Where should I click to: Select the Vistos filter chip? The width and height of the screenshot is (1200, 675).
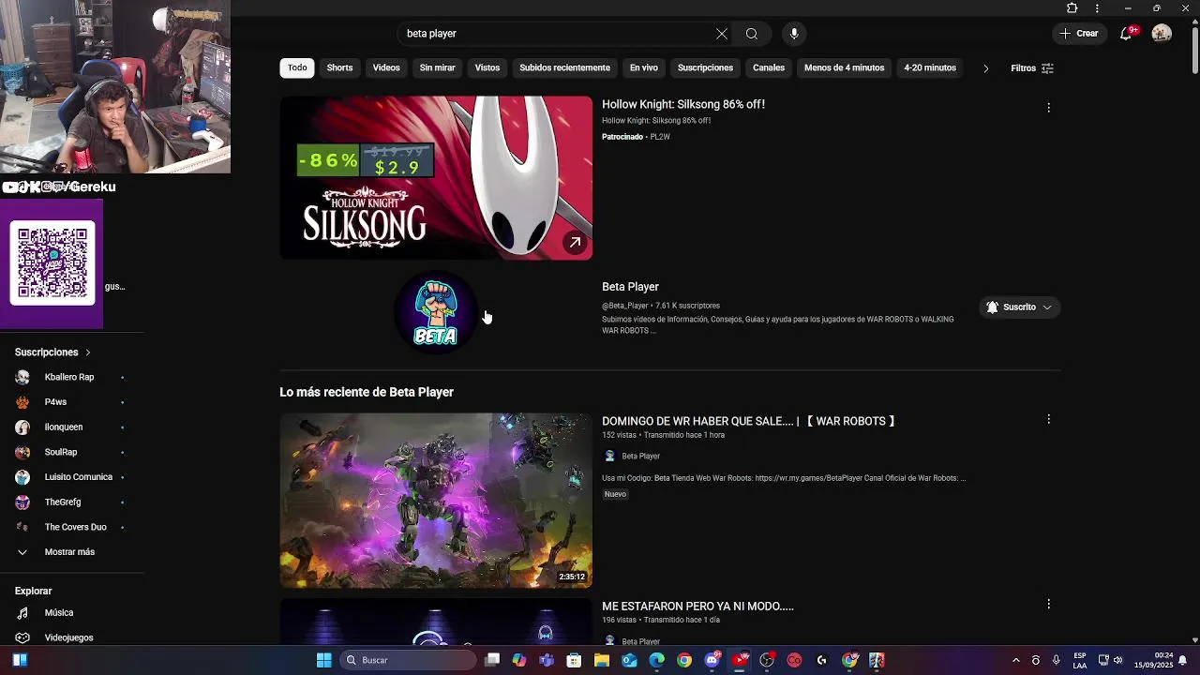487,68
